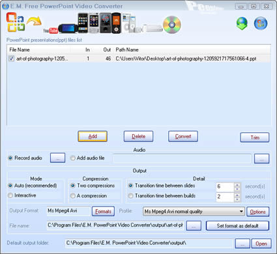Click the gold DVD disc icon
Viewport: 277px width, 254px height.
point(172,25)
